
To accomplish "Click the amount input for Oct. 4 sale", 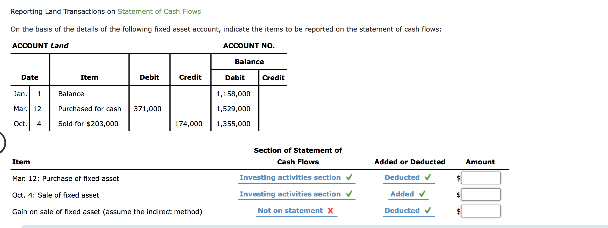I will click(x=481, y=195).
